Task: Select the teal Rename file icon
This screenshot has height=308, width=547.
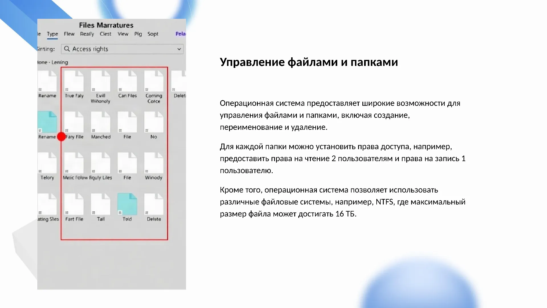Action: click(x=47, y=122)
